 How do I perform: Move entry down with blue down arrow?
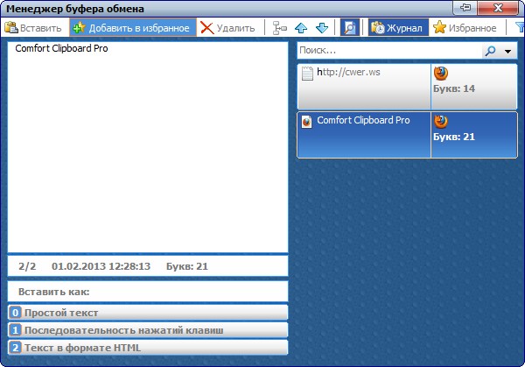click(322, 28)
